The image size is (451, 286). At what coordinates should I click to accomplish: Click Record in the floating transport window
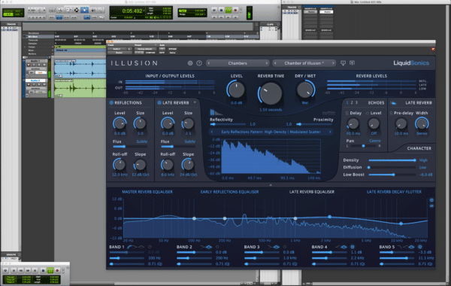click(57, 270)
